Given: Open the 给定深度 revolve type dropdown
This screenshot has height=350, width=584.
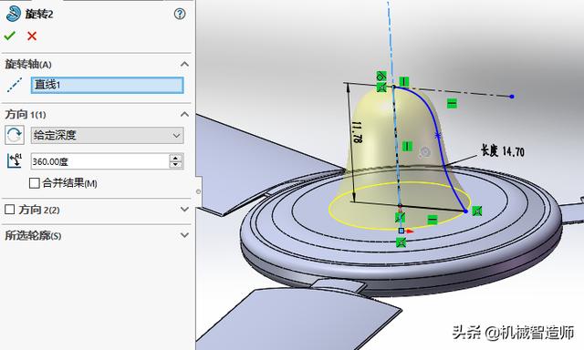Looking at the screenshot, I should pyautogui.click(x=108, y=136).
